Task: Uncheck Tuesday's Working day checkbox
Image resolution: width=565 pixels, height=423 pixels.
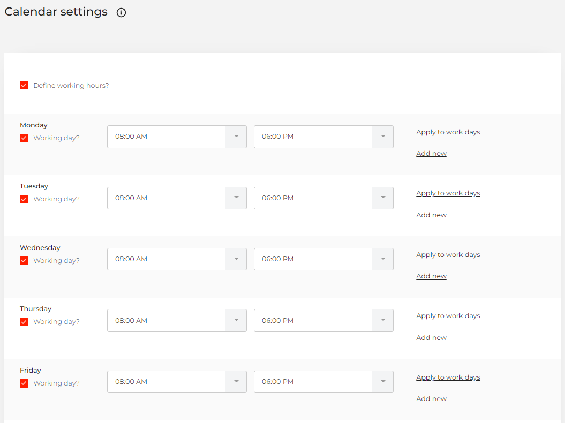Action: 24,199
